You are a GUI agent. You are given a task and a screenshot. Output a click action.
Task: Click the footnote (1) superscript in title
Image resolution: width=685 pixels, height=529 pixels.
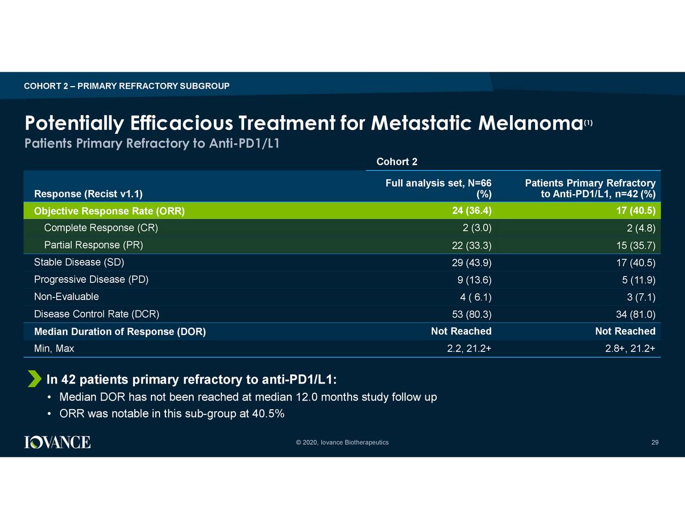tap(588, 122)
